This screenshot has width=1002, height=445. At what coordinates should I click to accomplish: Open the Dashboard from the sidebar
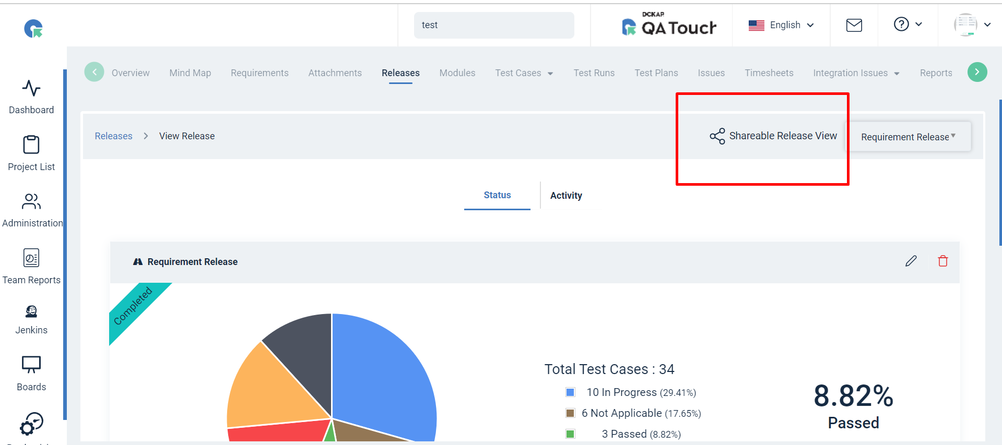click(31, 97)
